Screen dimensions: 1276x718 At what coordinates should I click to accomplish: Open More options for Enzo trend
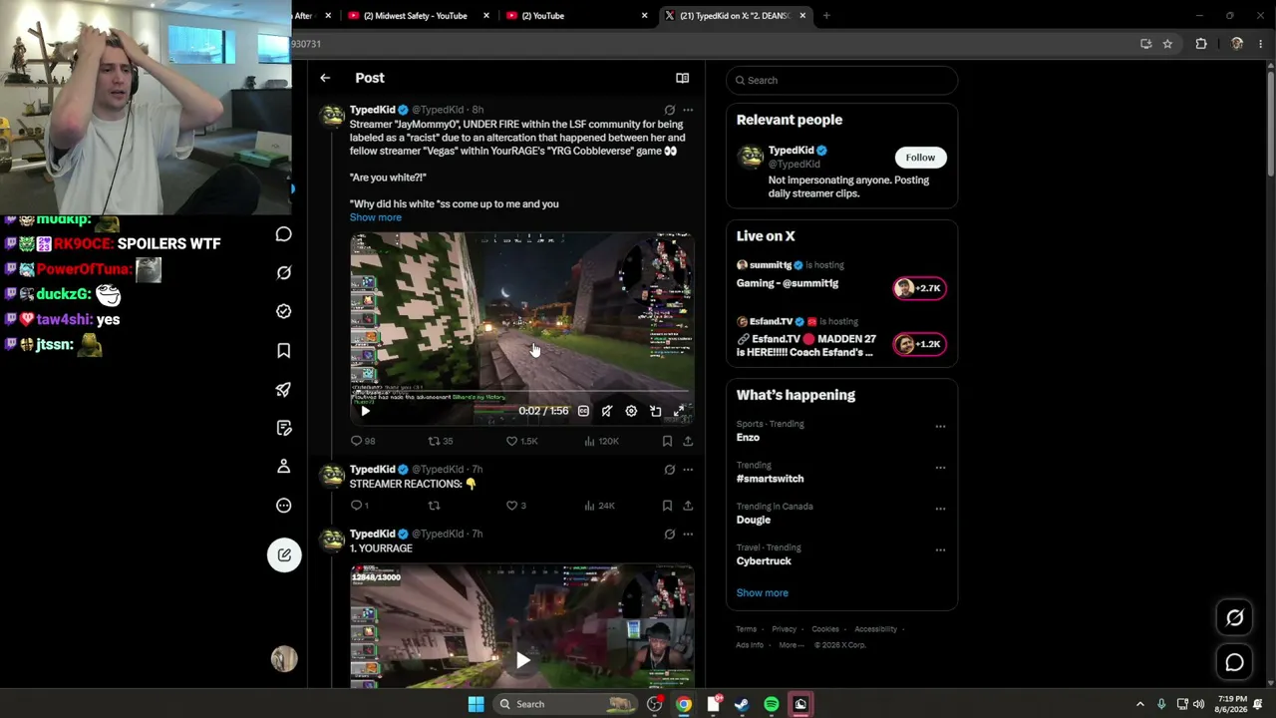coord(940,426)
